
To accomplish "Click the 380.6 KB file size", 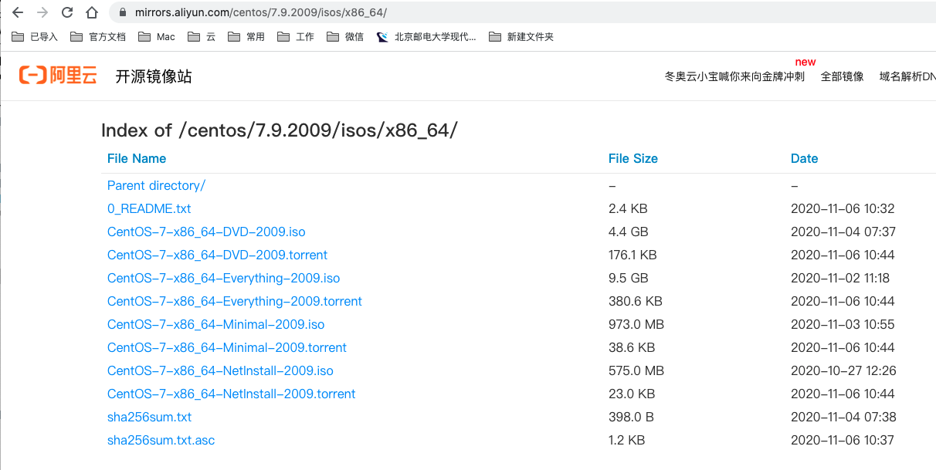I will 636,301.
